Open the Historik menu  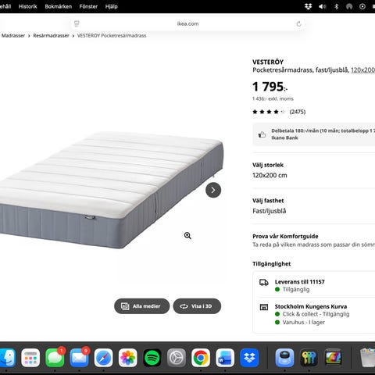tap(28, 6)
